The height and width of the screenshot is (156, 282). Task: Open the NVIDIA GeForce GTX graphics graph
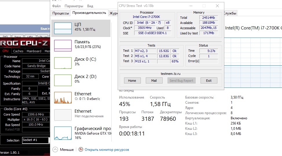point(63,132)
